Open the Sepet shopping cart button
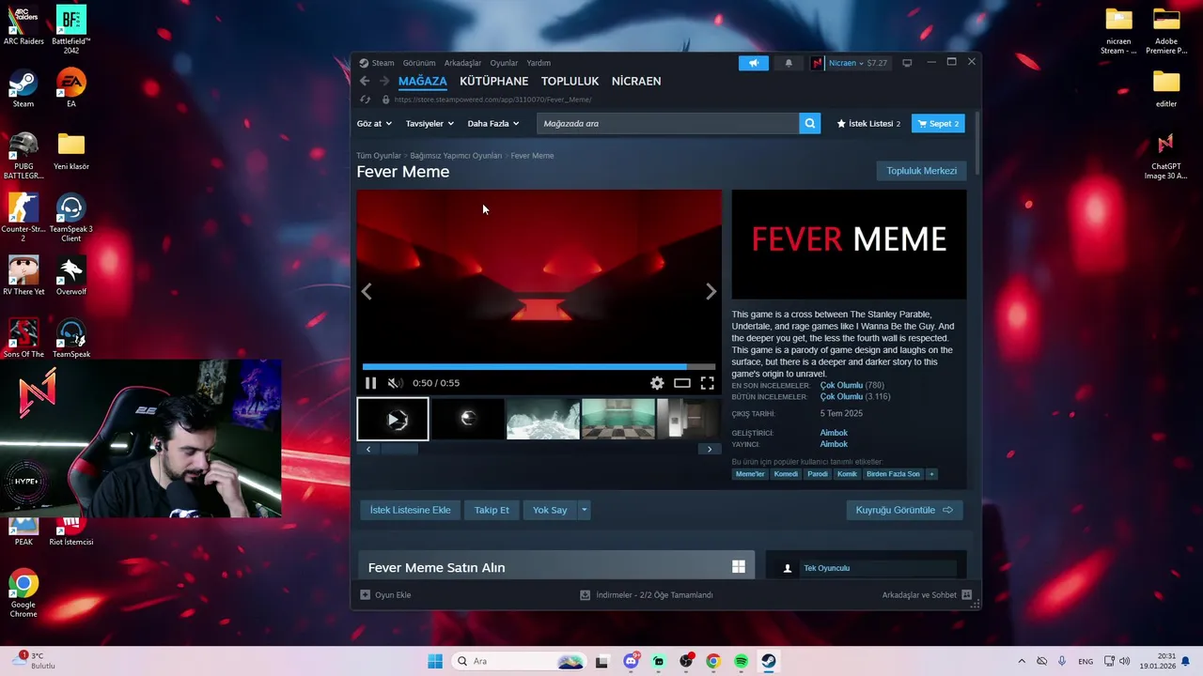The image size is (1203, 676). point(938,123)
